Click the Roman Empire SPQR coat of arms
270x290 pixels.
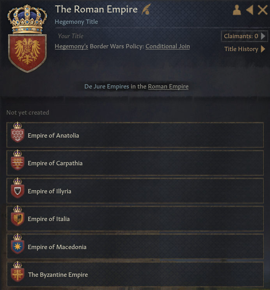27,39
